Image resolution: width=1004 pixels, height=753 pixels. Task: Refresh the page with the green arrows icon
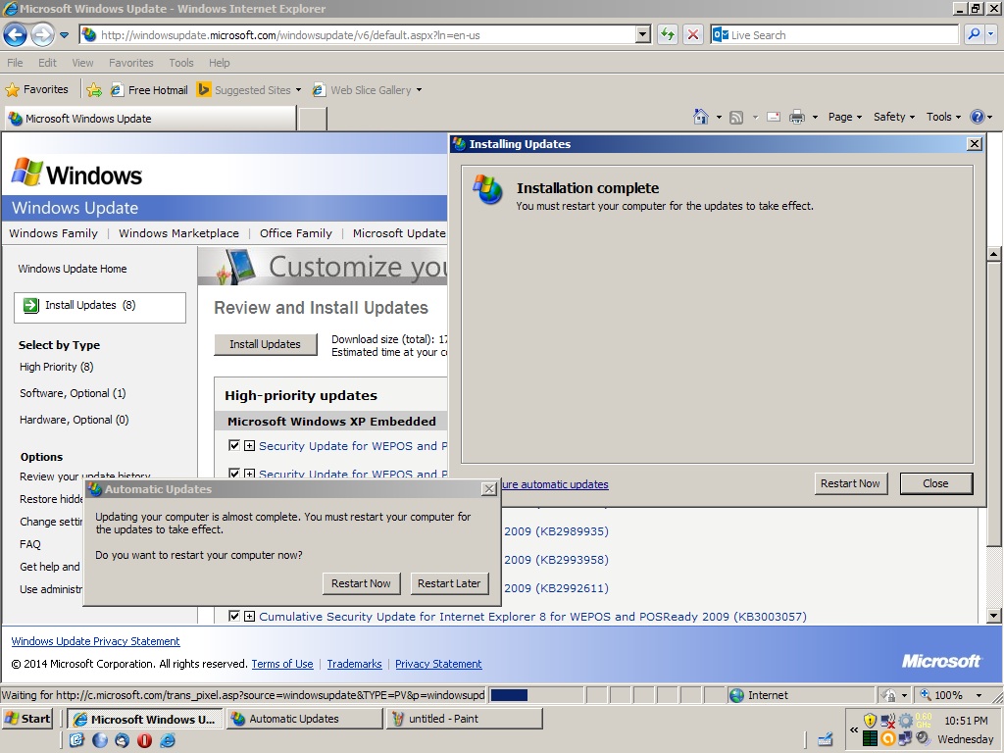click(667, 34)
